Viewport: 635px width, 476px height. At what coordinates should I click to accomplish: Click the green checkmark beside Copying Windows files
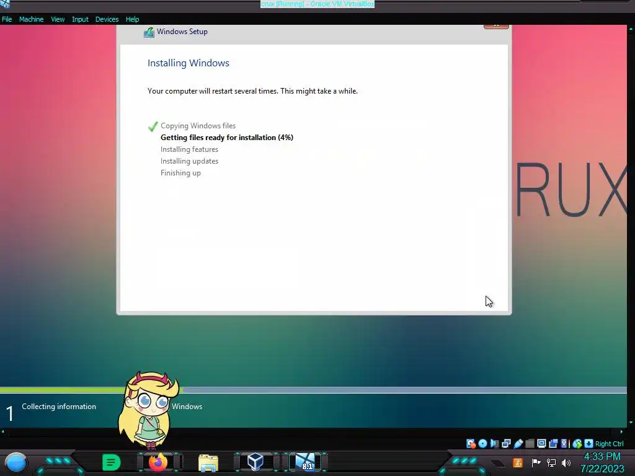click(153, 126)
